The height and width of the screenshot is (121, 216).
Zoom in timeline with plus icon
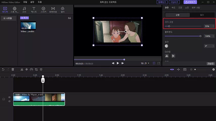pyautogui.click(x=213, y=69)
